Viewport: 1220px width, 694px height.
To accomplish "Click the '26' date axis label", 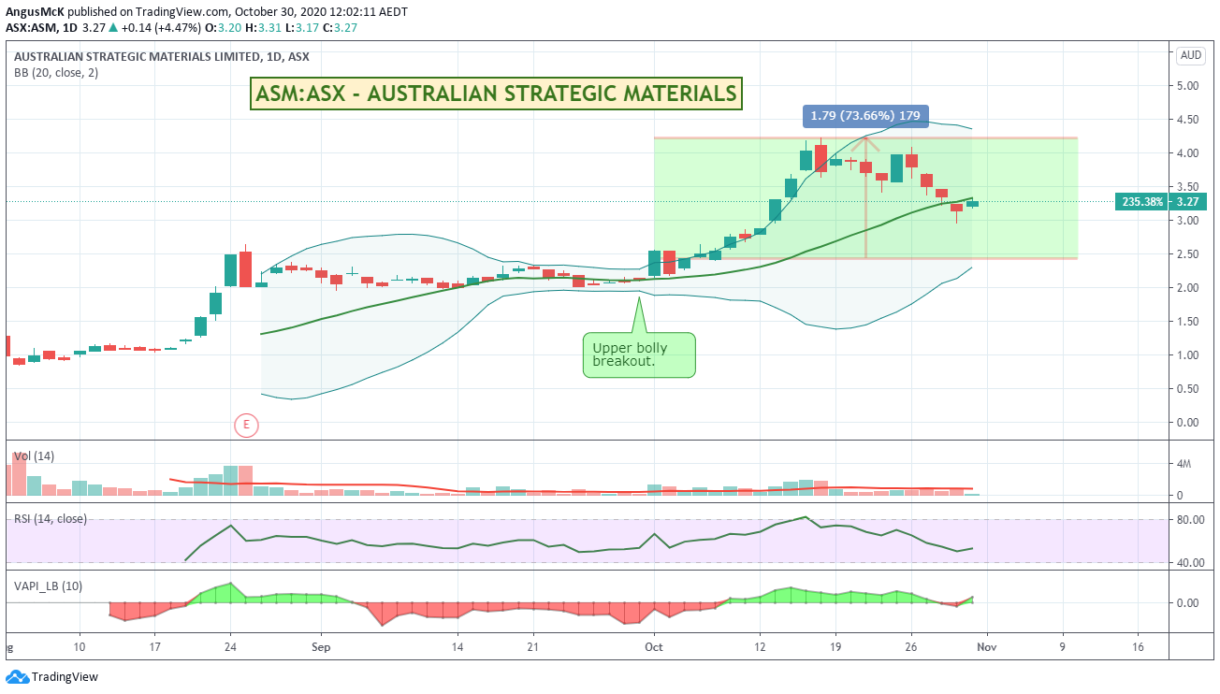I will coord(911,646).
